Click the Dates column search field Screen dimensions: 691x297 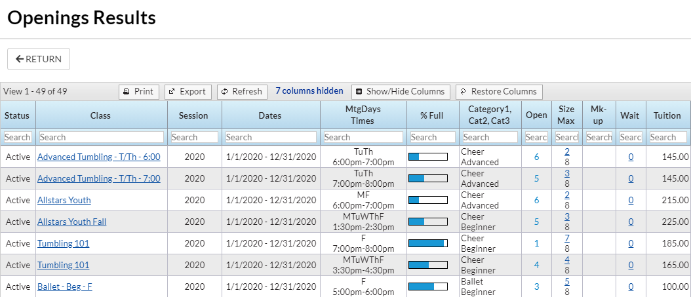coord(271,137)
